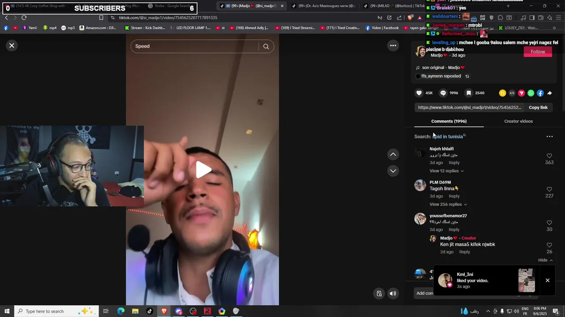This screenshot has width=565, height=317.
Task: Open Microsoft Edge from the taskbar
Action: (x=121, y=311)
